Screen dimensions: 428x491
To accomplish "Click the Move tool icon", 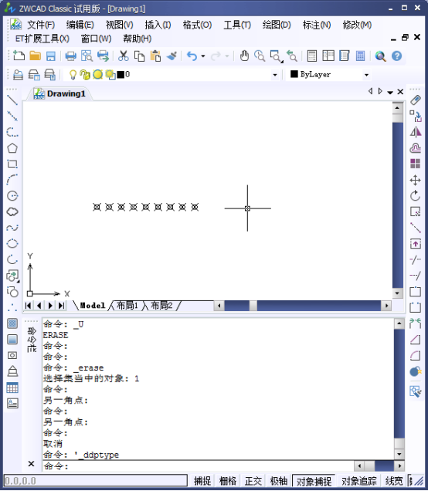I will coord(416,180).
